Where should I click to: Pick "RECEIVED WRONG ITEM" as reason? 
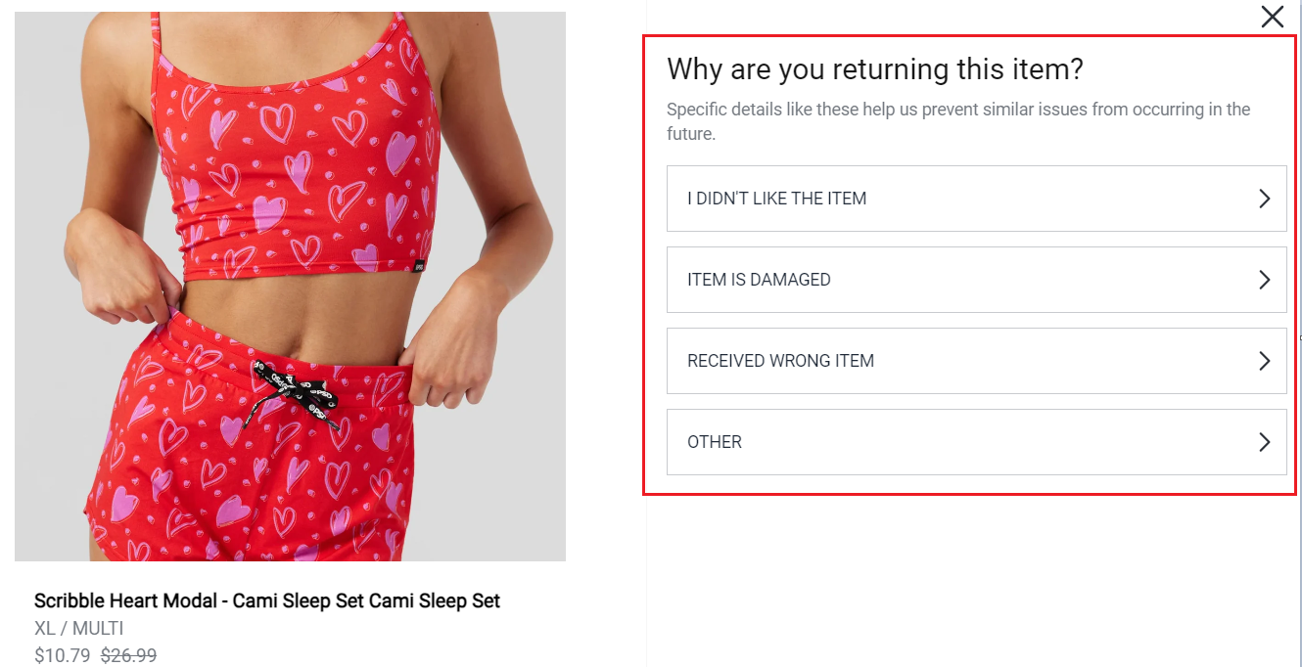point(976,361)
